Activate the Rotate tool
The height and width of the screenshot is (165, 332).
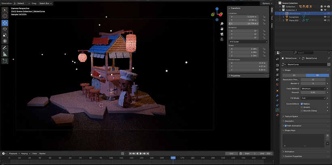coord(4,29)
